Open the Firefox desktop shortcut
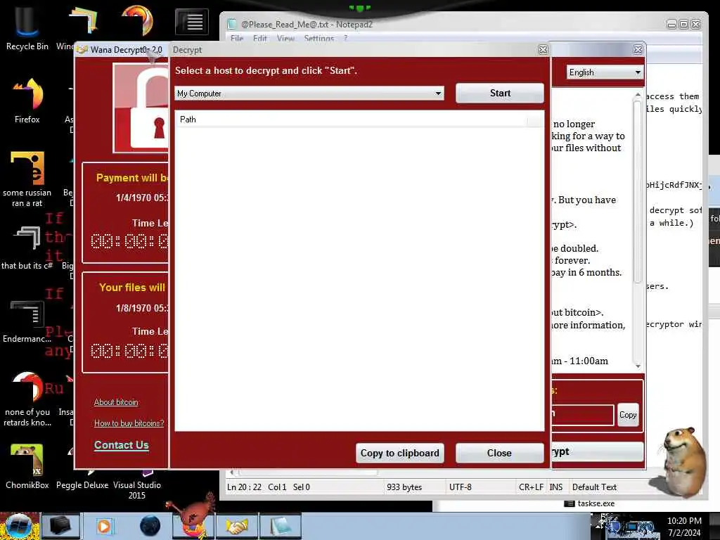This screenshot has width=720, height=540. (x=27, y=101)
